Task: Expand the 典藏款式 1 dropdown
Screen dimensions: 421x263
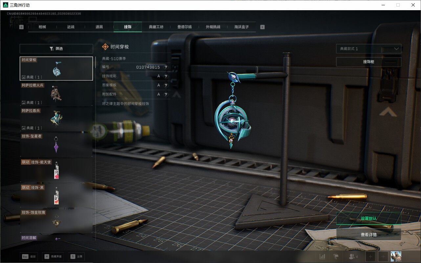Action: [x=368, y=49]
